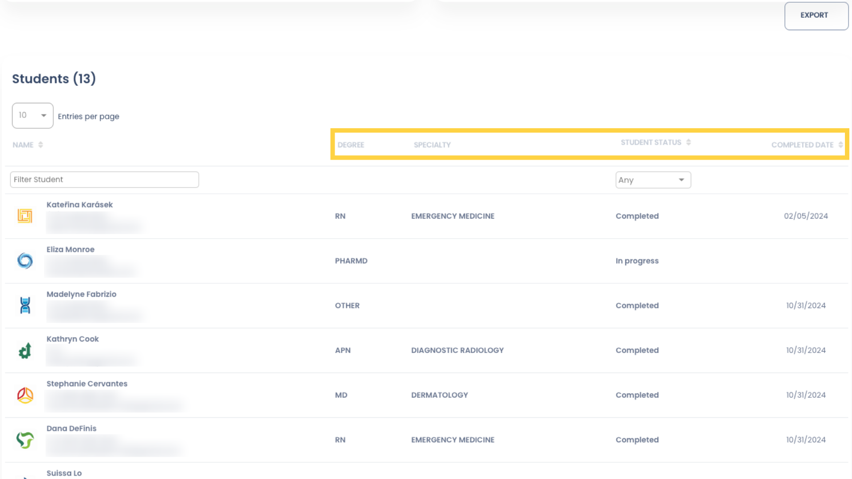
Task: Sort by STUDENT STATUS column
Action: [x=655, y=142]
